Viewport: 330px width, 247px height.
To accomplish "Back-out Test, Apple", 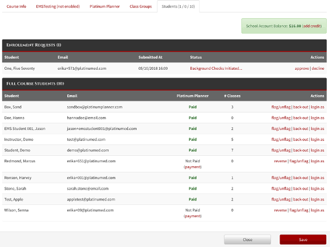I will click(x=301, y=199).
